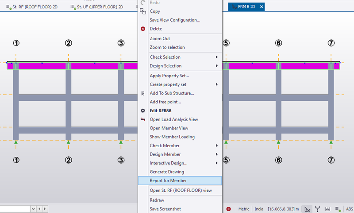This screenshot has height=213, width=354.
Task: Click the green support triangle under grid 3
Action: [121, 142]
